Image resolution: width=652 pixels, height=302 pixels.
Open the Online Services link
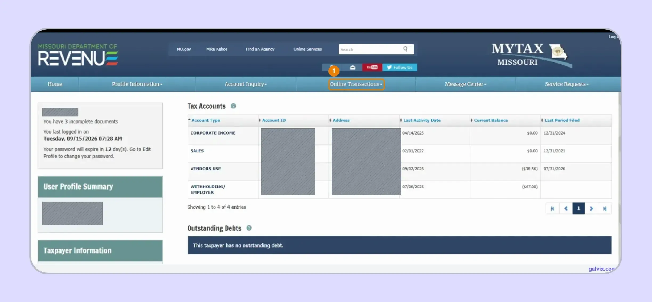pyautogui.click(x=308, y=49)
